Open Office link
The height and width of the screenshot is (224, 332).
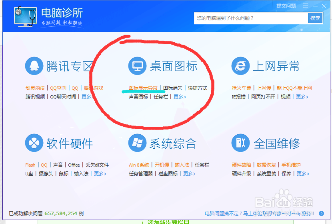74,165
